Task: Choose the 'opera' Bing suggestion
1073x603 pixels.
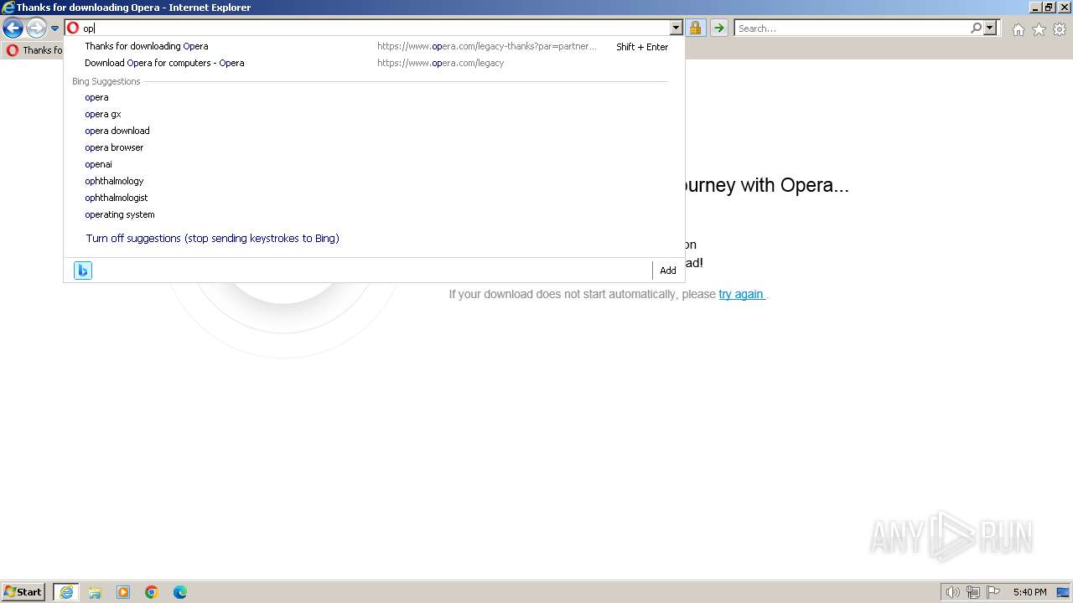Action: pos(374,97)
